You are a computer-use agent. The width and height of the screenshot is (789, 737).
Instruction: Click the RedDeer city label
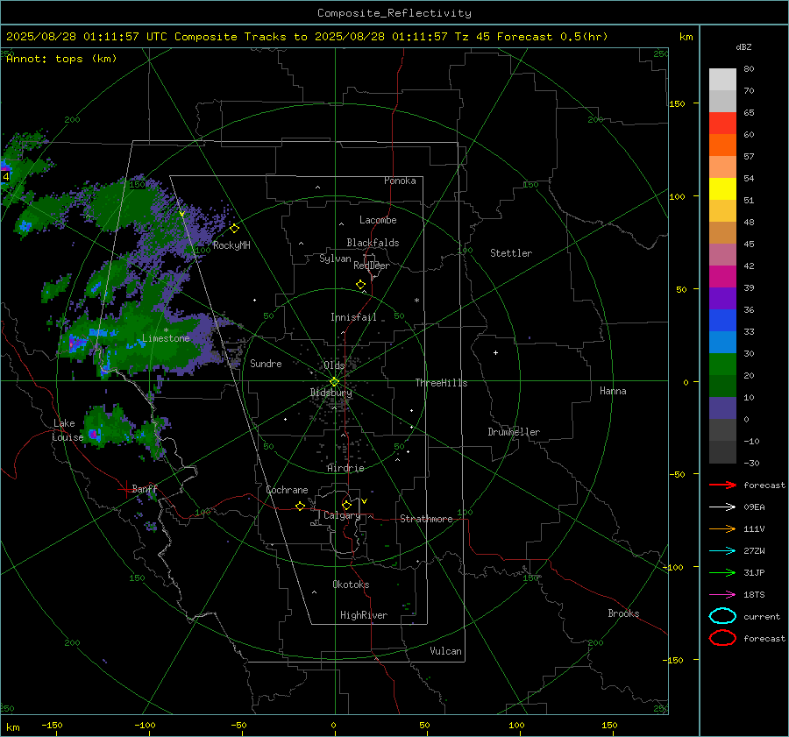(372, 266)
